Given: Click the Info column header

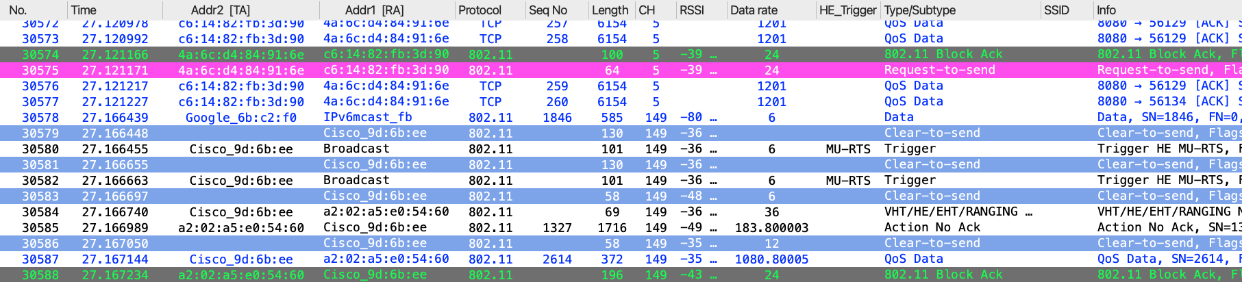Looking at the screenshot, I should pos(1106,10).
